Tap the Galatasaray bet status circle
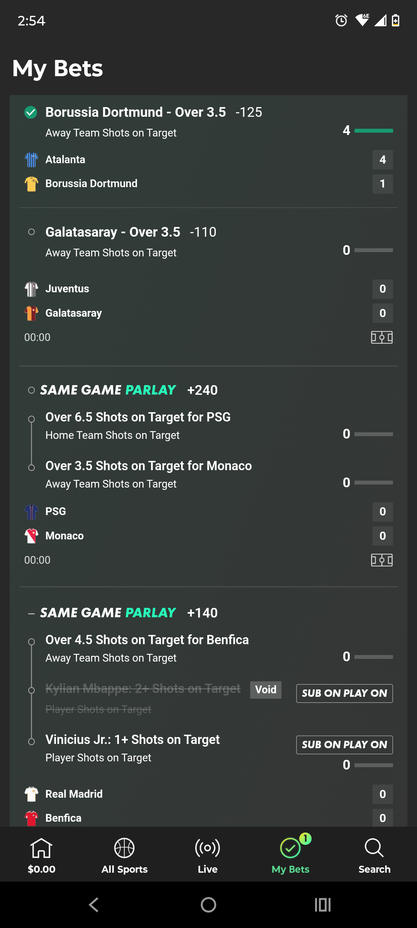 click(x=32, y=232)
